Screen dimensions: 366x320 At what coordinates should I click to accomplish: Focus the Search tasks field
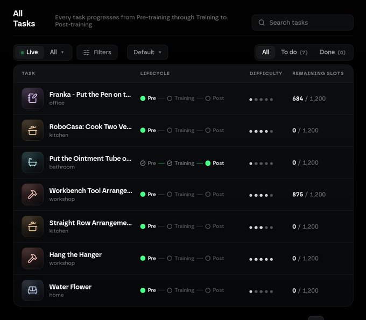click(302, 23)
